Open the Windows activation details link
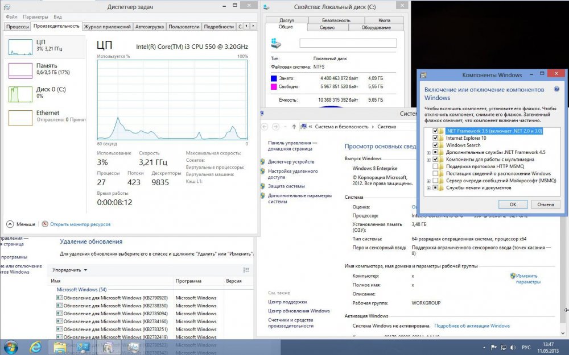 pyautogui.click(x=472, y=325)
